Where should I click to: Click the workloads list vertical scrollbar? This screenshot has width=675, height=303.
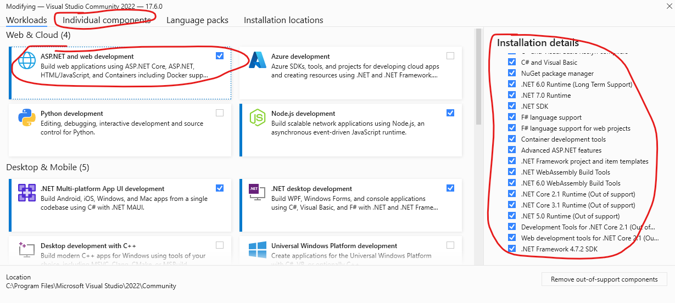click(478, 77)
